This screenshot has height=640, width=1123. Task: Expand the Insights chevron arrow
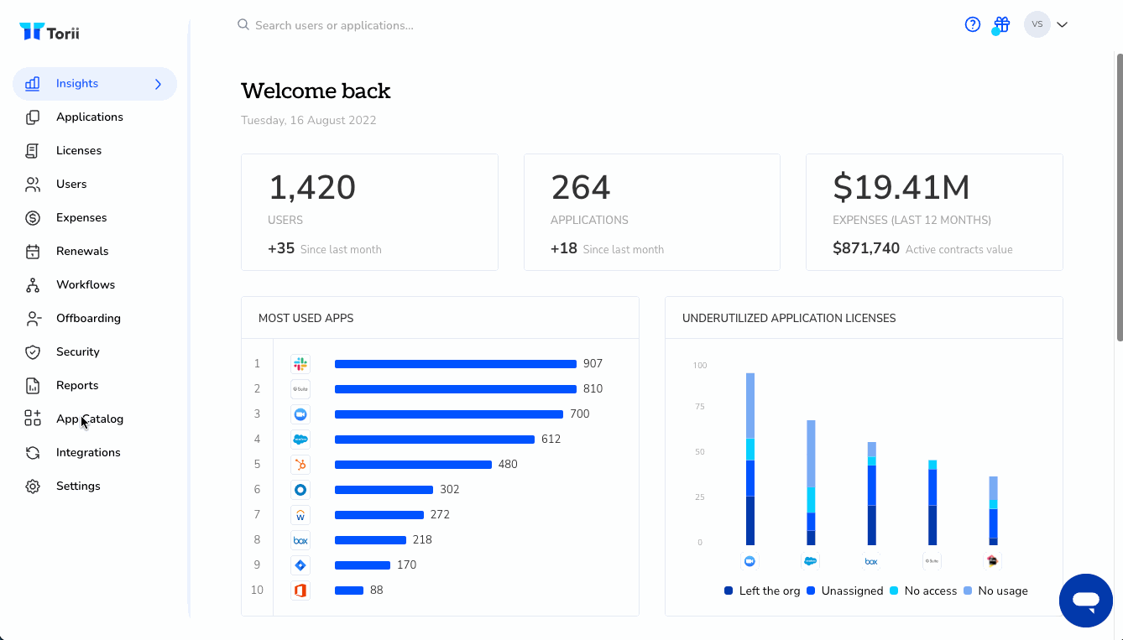point(159,84)
